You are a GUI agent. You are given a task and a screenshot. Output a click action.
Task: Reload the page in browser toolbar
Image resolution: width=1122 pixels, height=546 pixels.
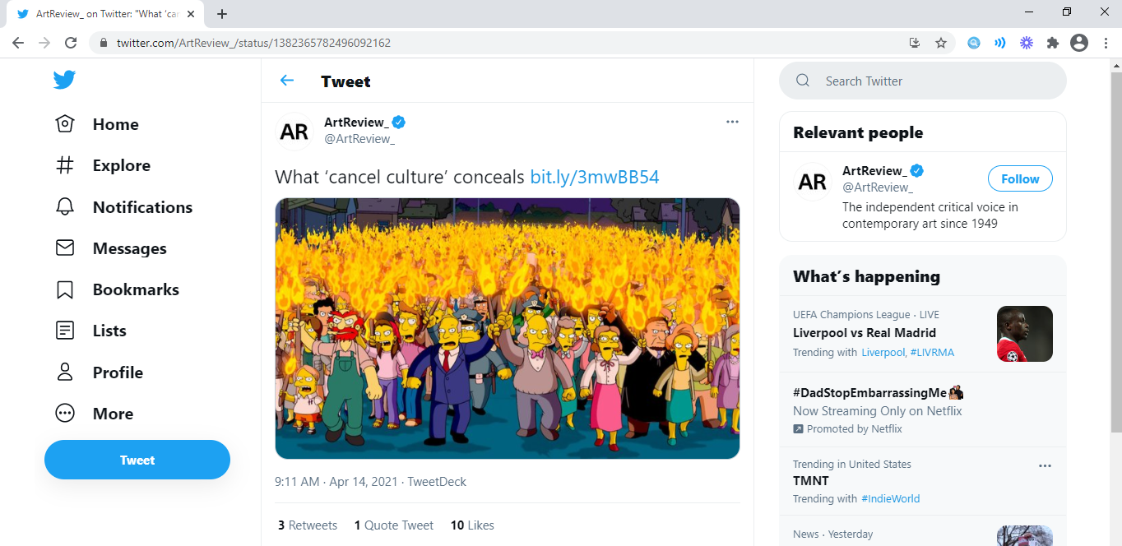71,43
